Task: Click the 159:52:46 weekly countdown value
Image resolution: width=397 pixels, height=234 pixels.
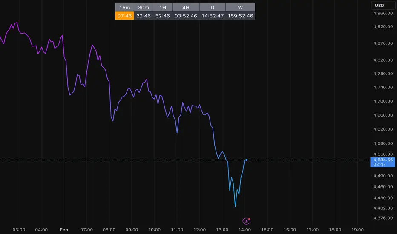Action: (x=240, y=16)
